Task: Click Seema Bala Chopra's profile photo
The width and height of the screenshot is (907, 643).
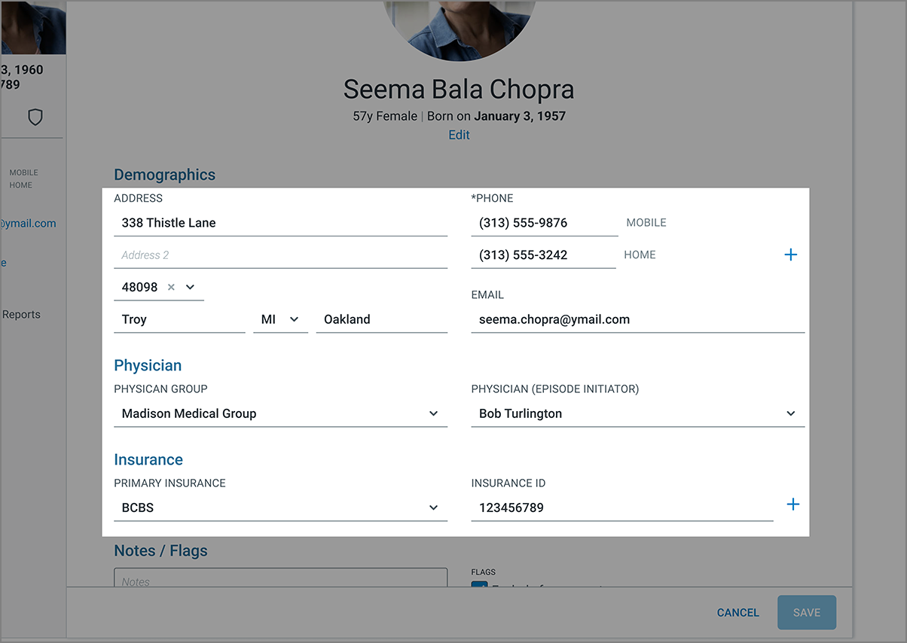Action: [x=459, y=26]
